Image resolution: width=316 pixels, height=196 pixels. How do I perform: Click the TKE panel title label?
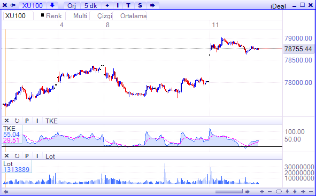click(51, 121)
